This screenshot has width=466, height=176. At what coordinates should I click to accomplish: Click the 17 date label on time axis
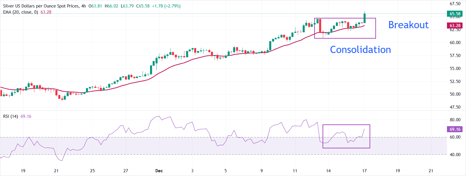(364, 171)
